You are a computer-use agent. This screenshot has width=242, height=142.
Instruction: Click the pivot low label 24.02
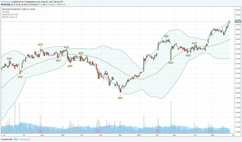[x=188, y=56]
